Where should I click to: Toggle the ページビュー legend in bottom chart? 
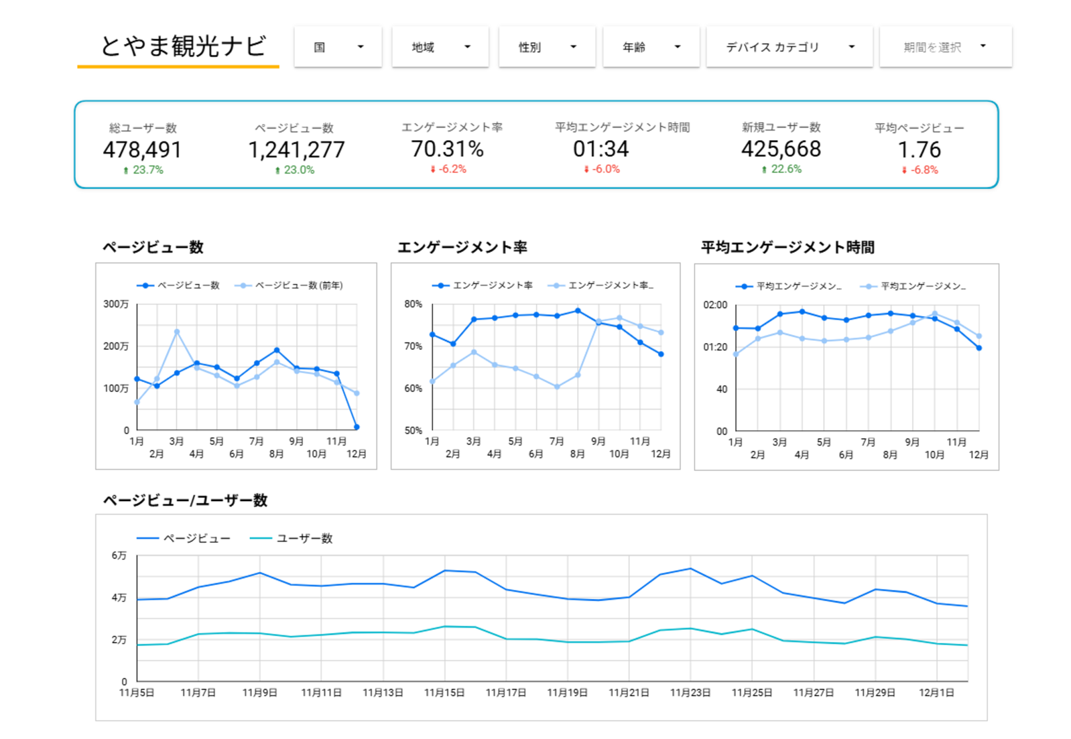point(184,538)
